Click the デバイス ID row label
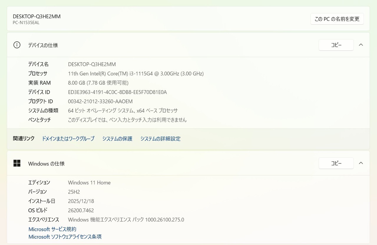 [x=39, y=92]
